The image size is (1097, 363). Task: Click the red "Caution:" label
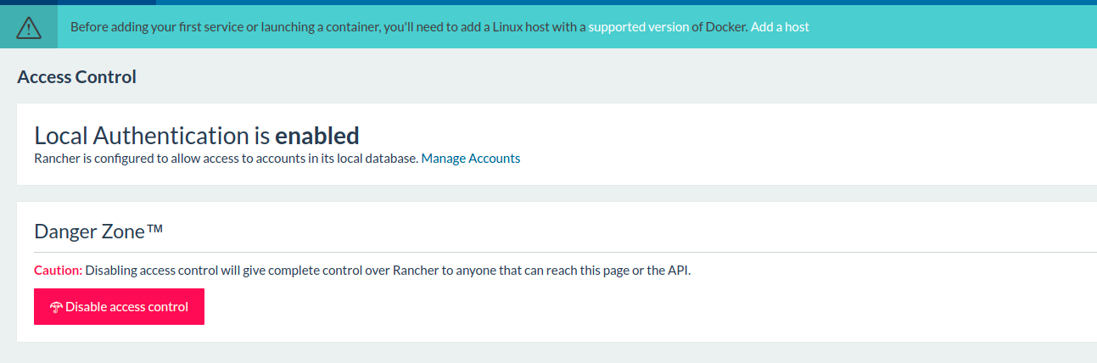tap(58, 271)
